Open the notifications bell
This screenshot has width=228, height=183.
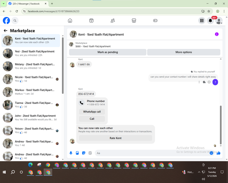pyautogui.click(x=210, y=21)
